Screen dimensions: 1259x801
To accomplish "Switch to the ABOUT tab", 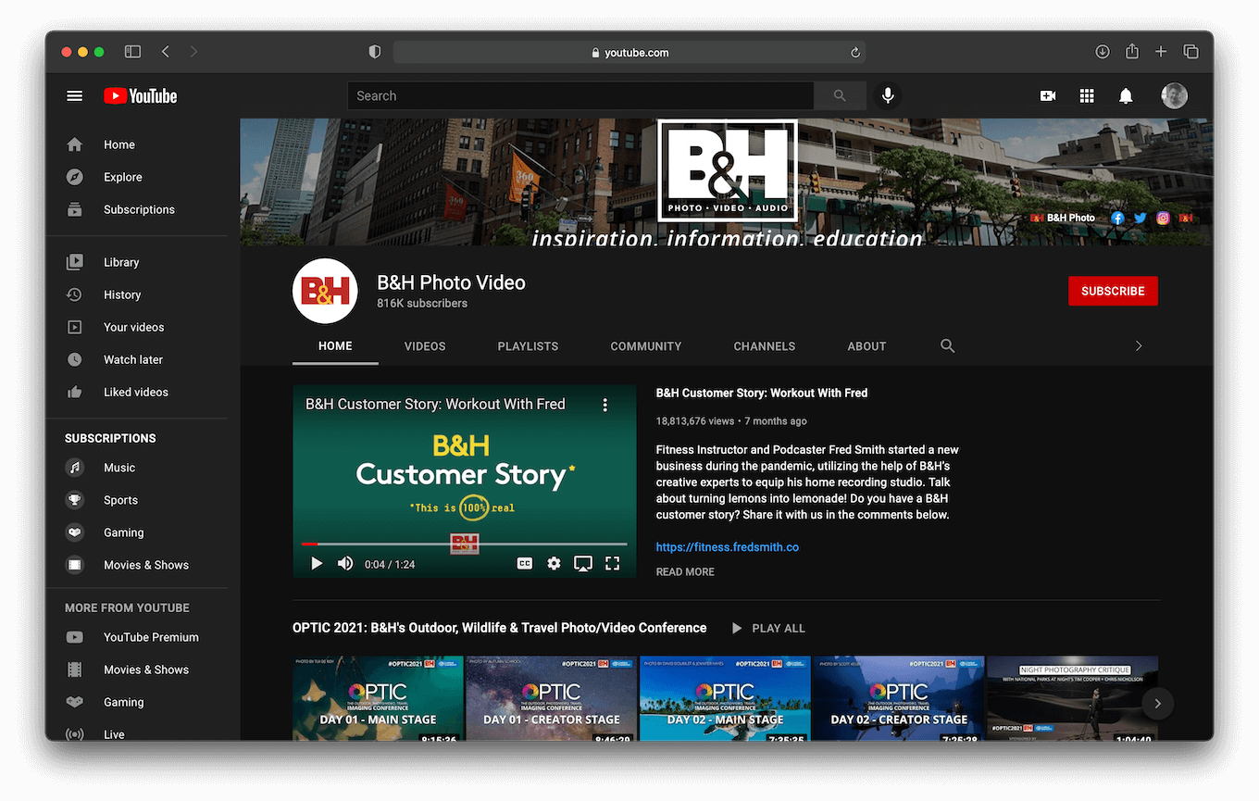I will [x=866, y=346].
